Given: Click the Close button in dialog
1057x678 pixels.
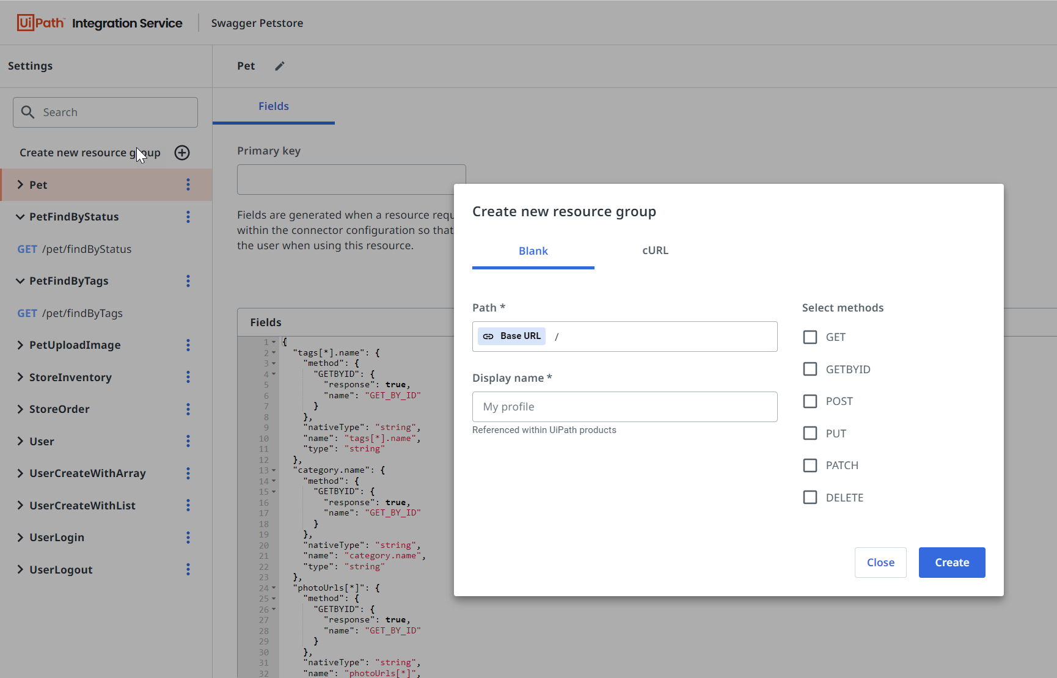Looking at the screenshot, I should coord(880,563).
